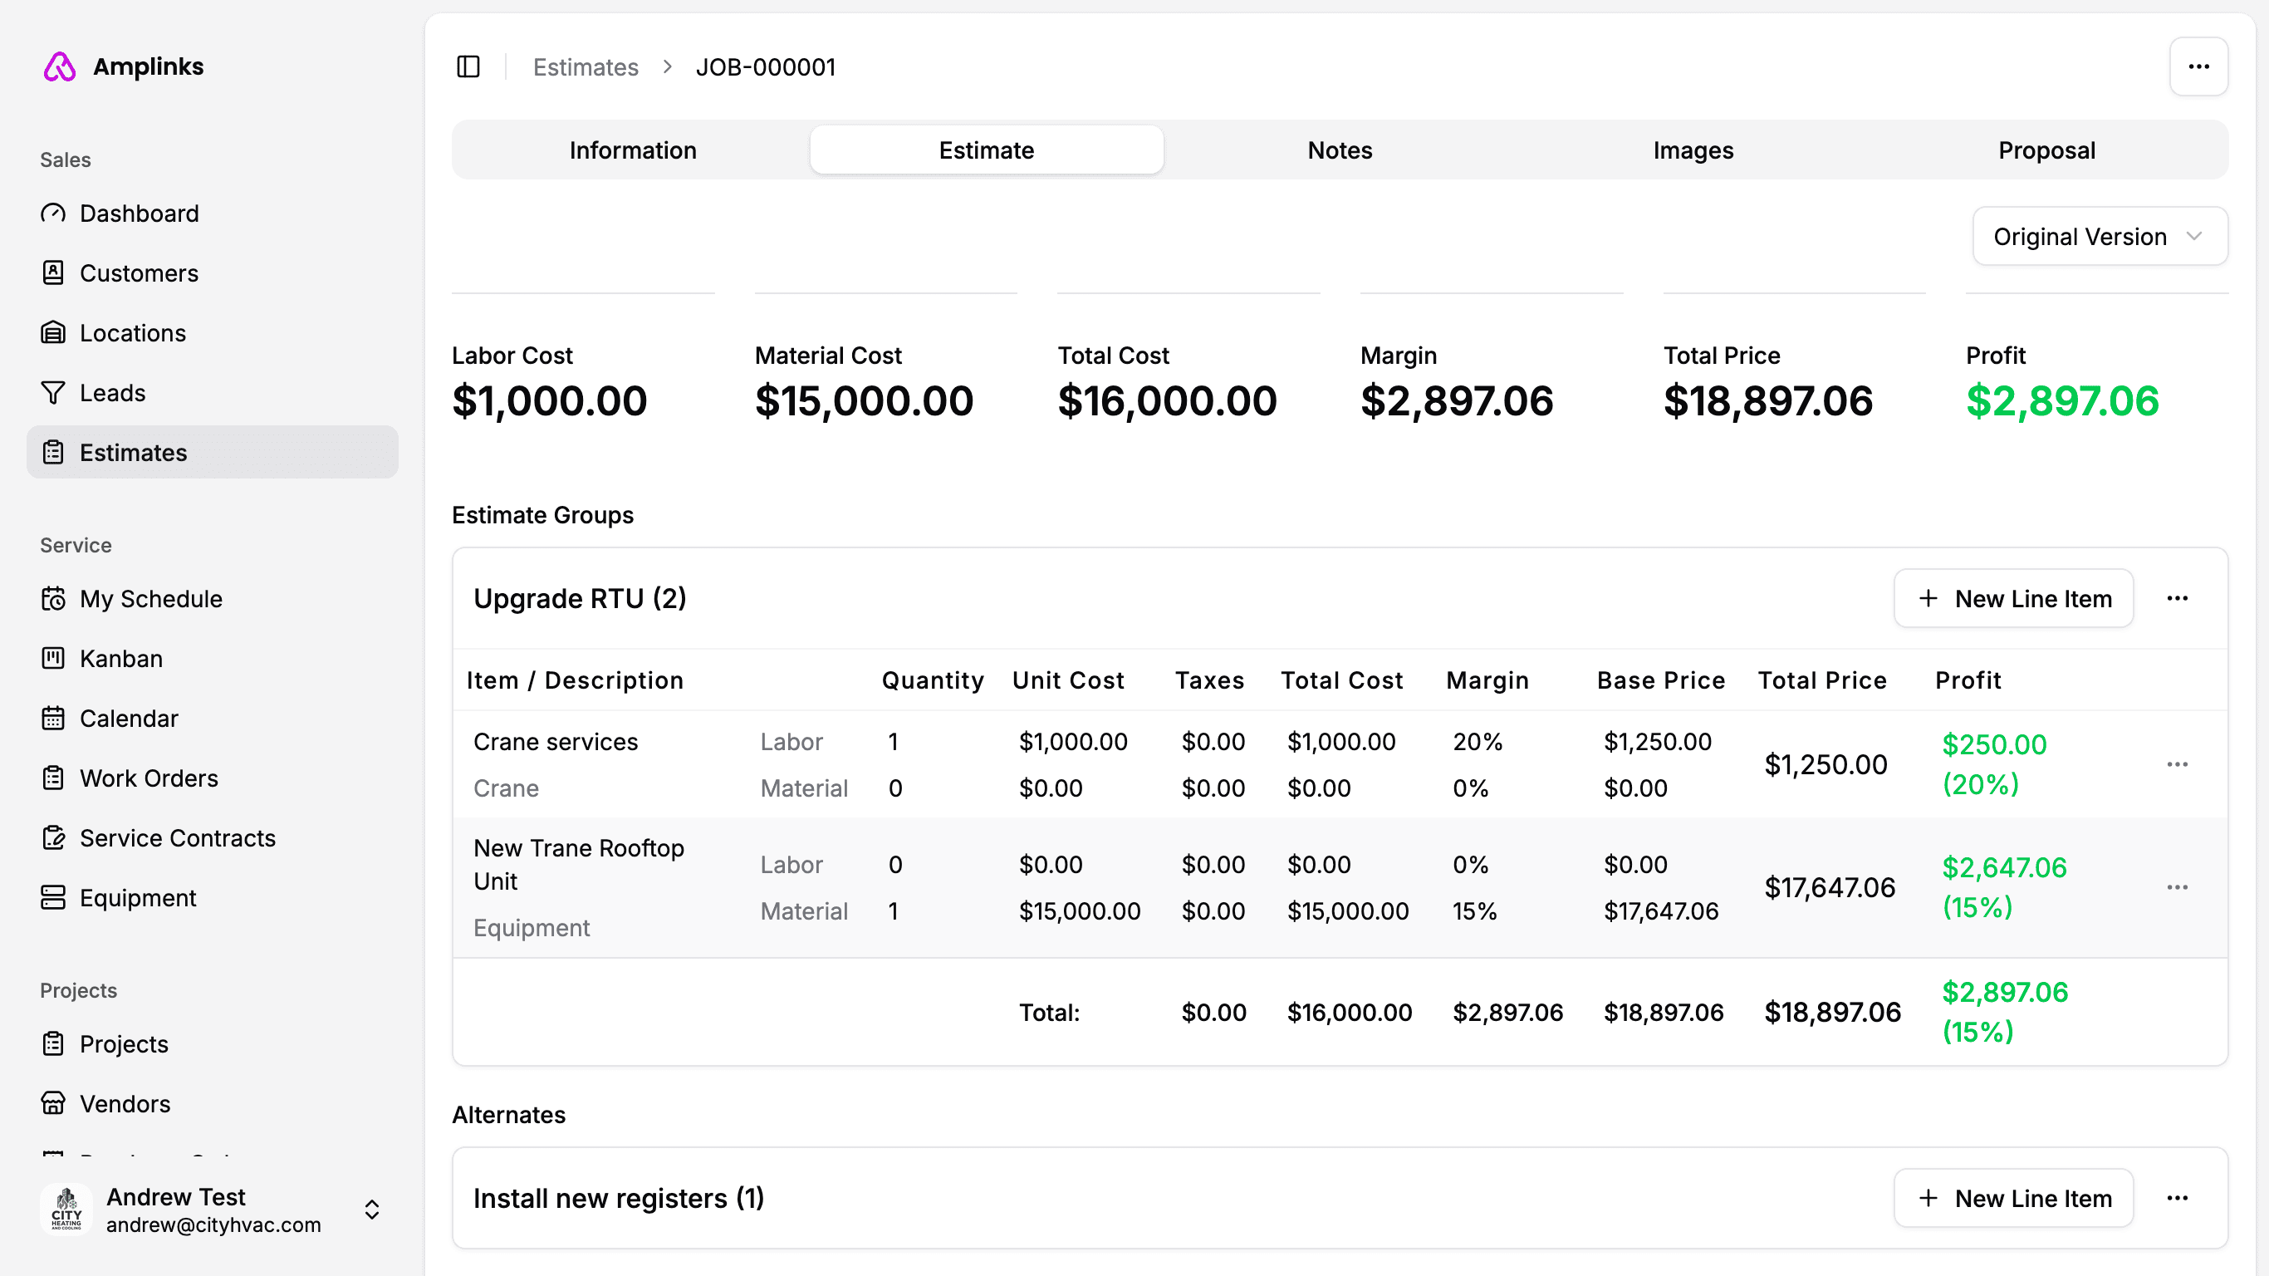Open New Trane Rooftop Unit row options
The width and height of the screenshot is (2269, 1276).
click(x=2177, y=887)
